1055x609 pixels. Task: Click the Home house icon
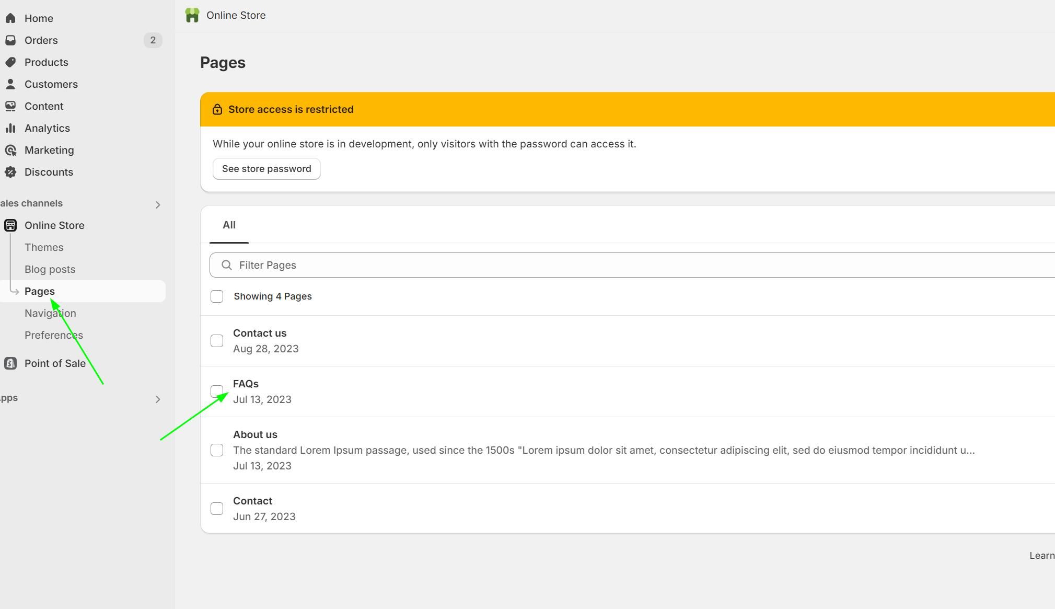coord(10,18)
